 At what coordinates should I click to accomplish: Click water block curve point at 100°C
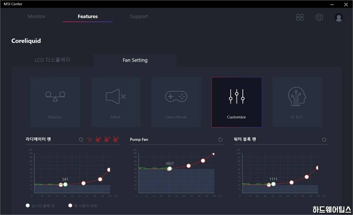point(317,168)
